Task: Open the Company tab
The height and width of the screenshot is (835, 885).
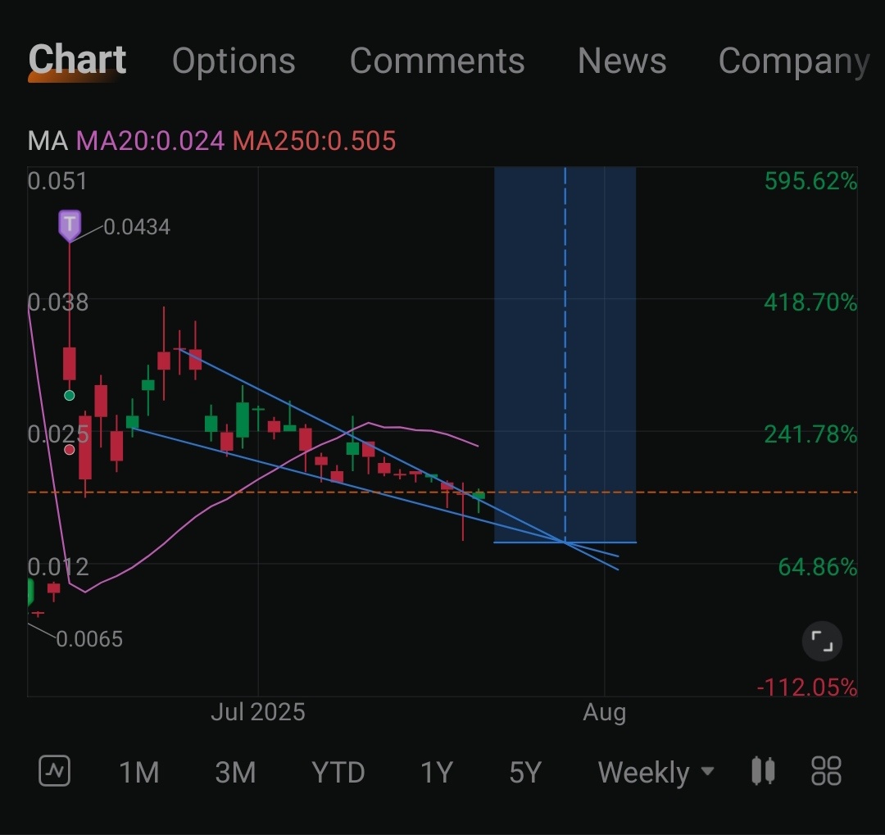Action: pyautogui.click(x=793, y=62)
